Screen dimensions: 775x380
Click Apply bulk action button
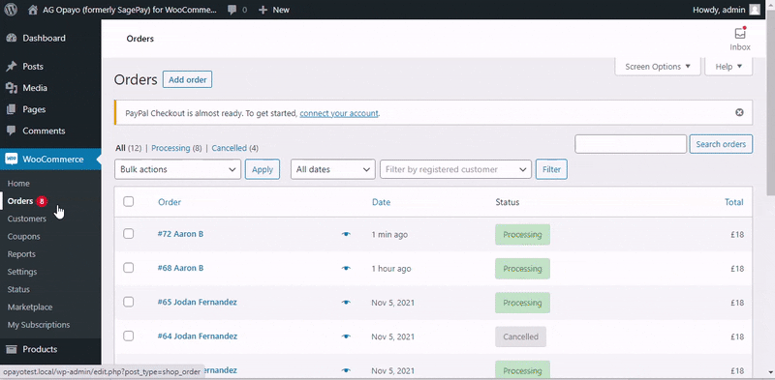(x=263, y=169)
